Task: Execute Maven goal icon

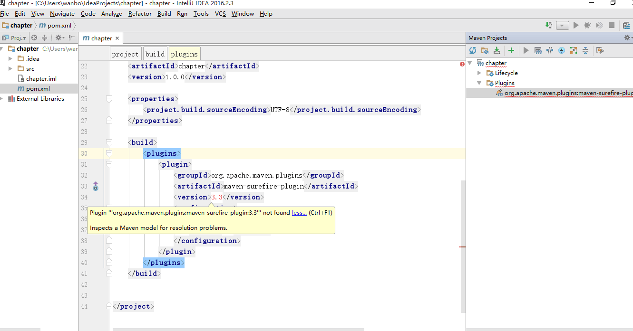Action: tap(538, 50)
